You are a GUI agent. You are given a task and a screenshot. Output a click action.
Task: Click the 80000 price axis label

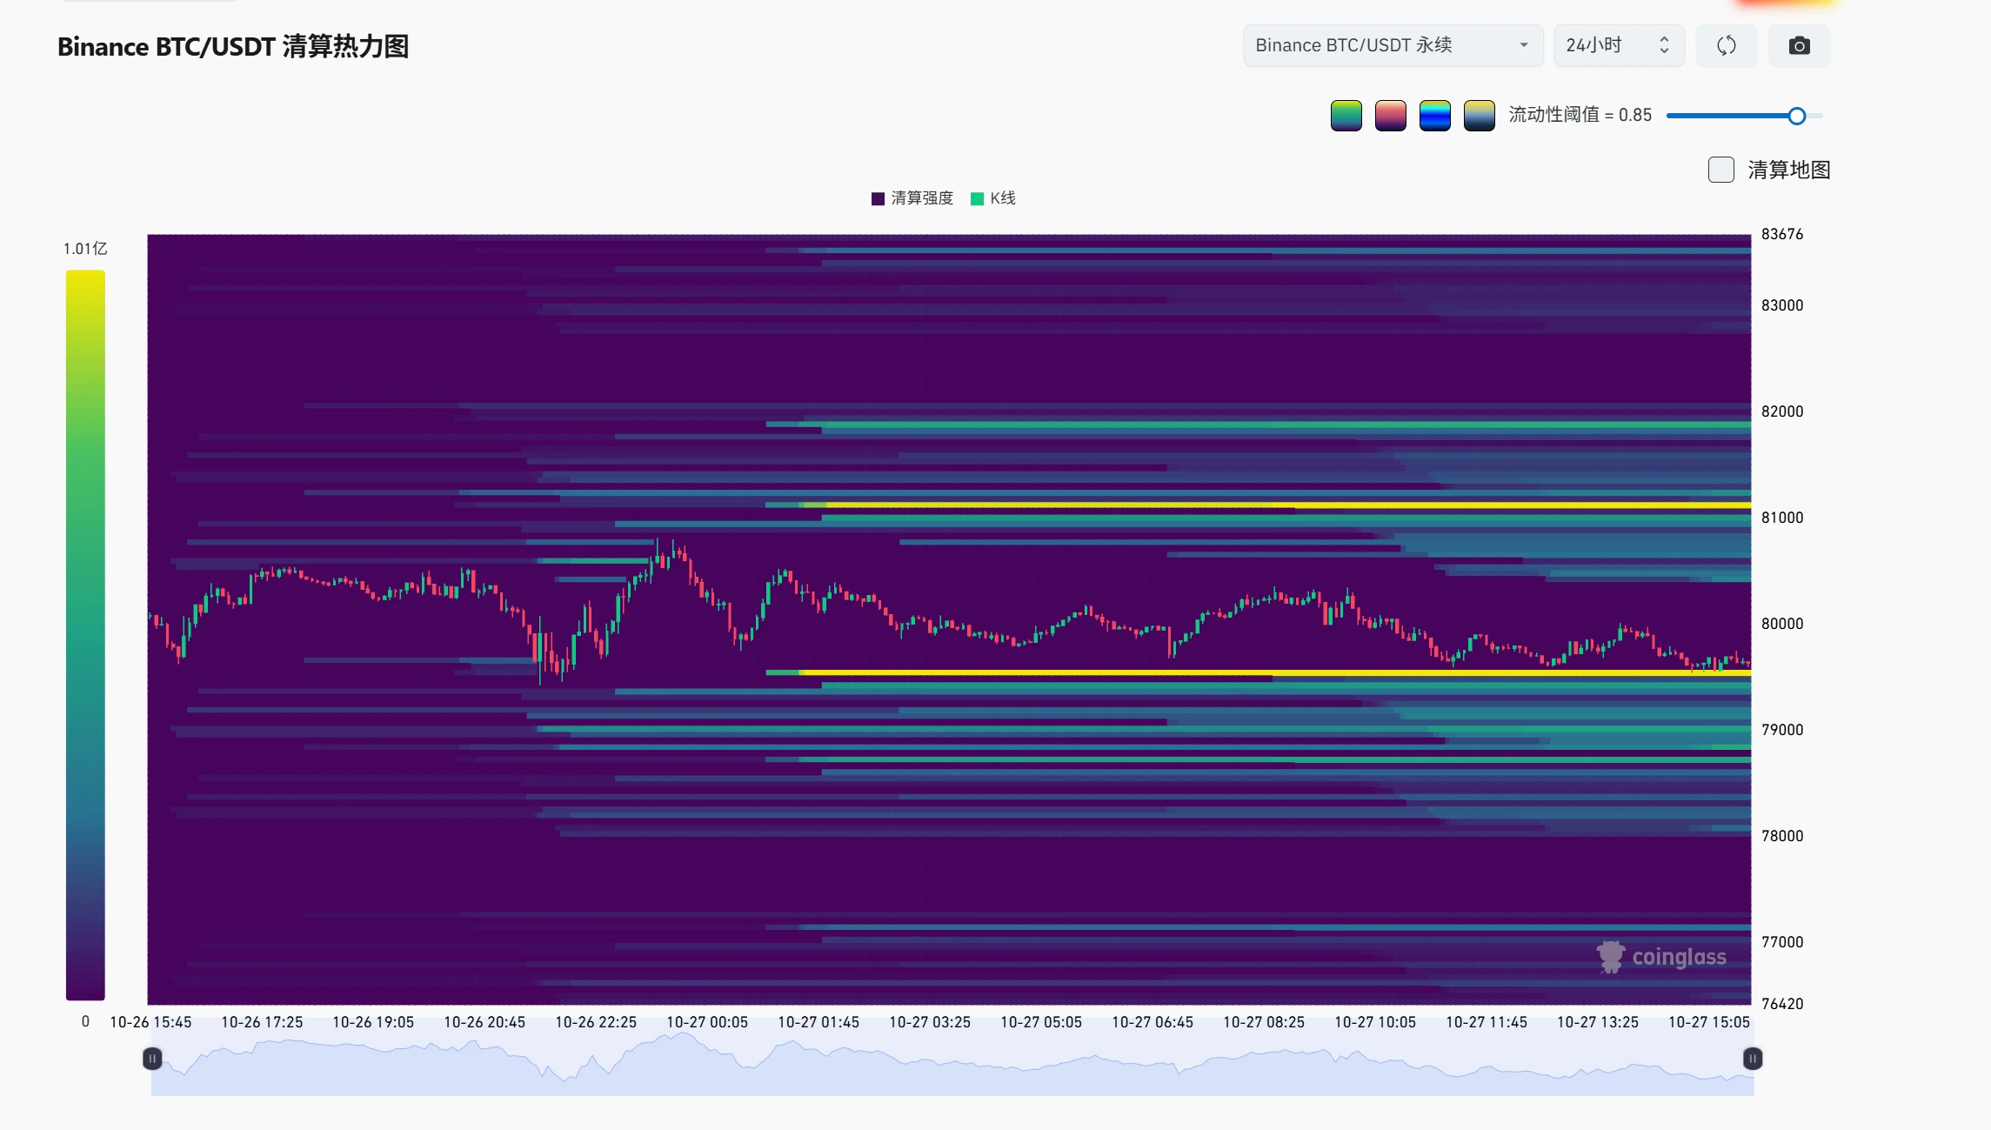pos(1781,624)
